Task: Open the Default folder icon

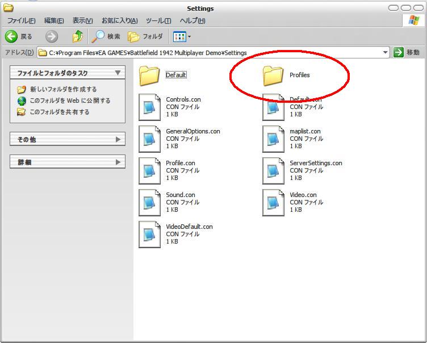Action: tap(149, 75)
